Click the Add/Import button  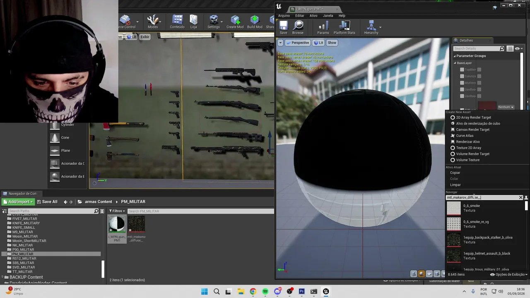(x=17, y=202)
